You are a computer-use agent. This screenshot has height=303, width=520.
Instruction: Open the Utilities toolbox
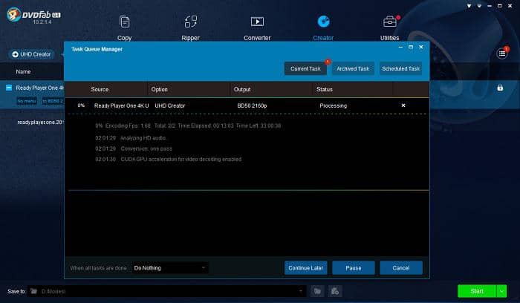click(x=390, y=27)
